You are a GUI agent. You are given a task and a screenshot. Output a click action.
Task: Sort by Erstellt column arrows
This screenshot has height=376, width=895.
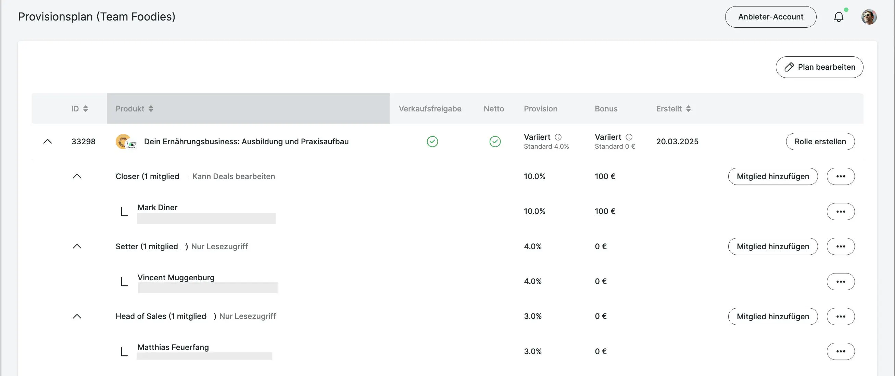tap(688, 109)
